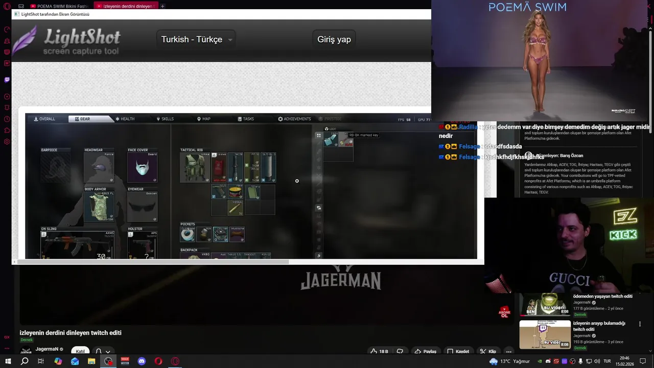
Task: Open Discord from the taskbar
Action: pos(142,361)
